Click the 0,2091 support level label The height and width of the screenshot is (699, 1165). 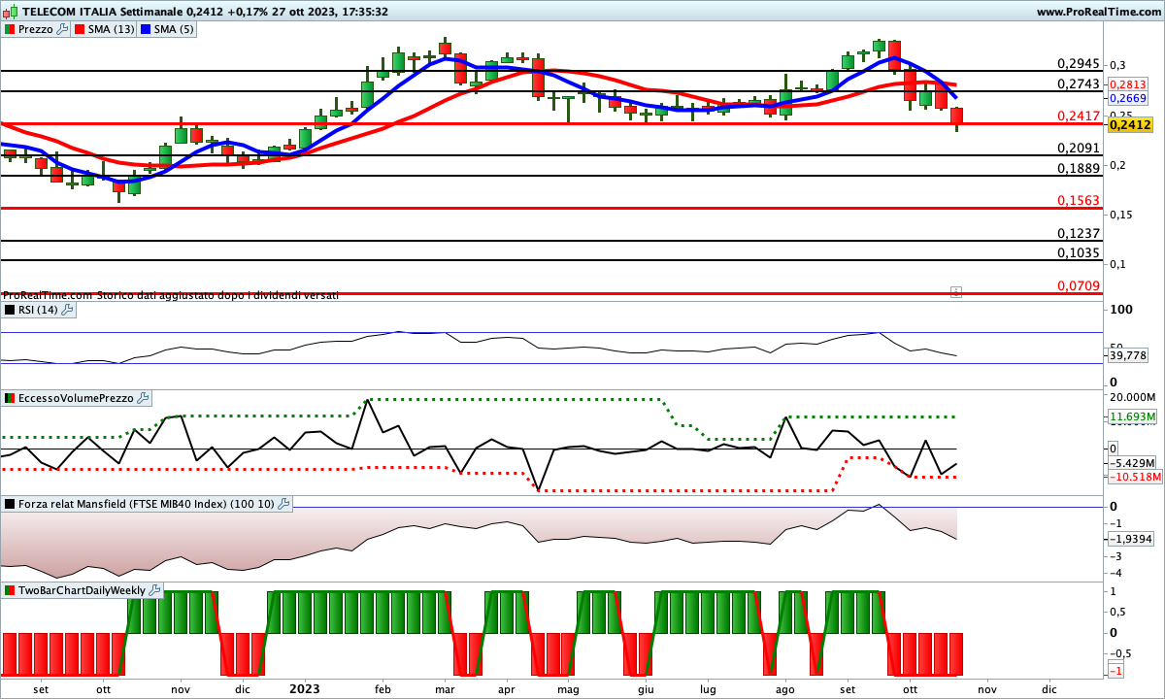pyautogui.click(x=1078, y=149)
